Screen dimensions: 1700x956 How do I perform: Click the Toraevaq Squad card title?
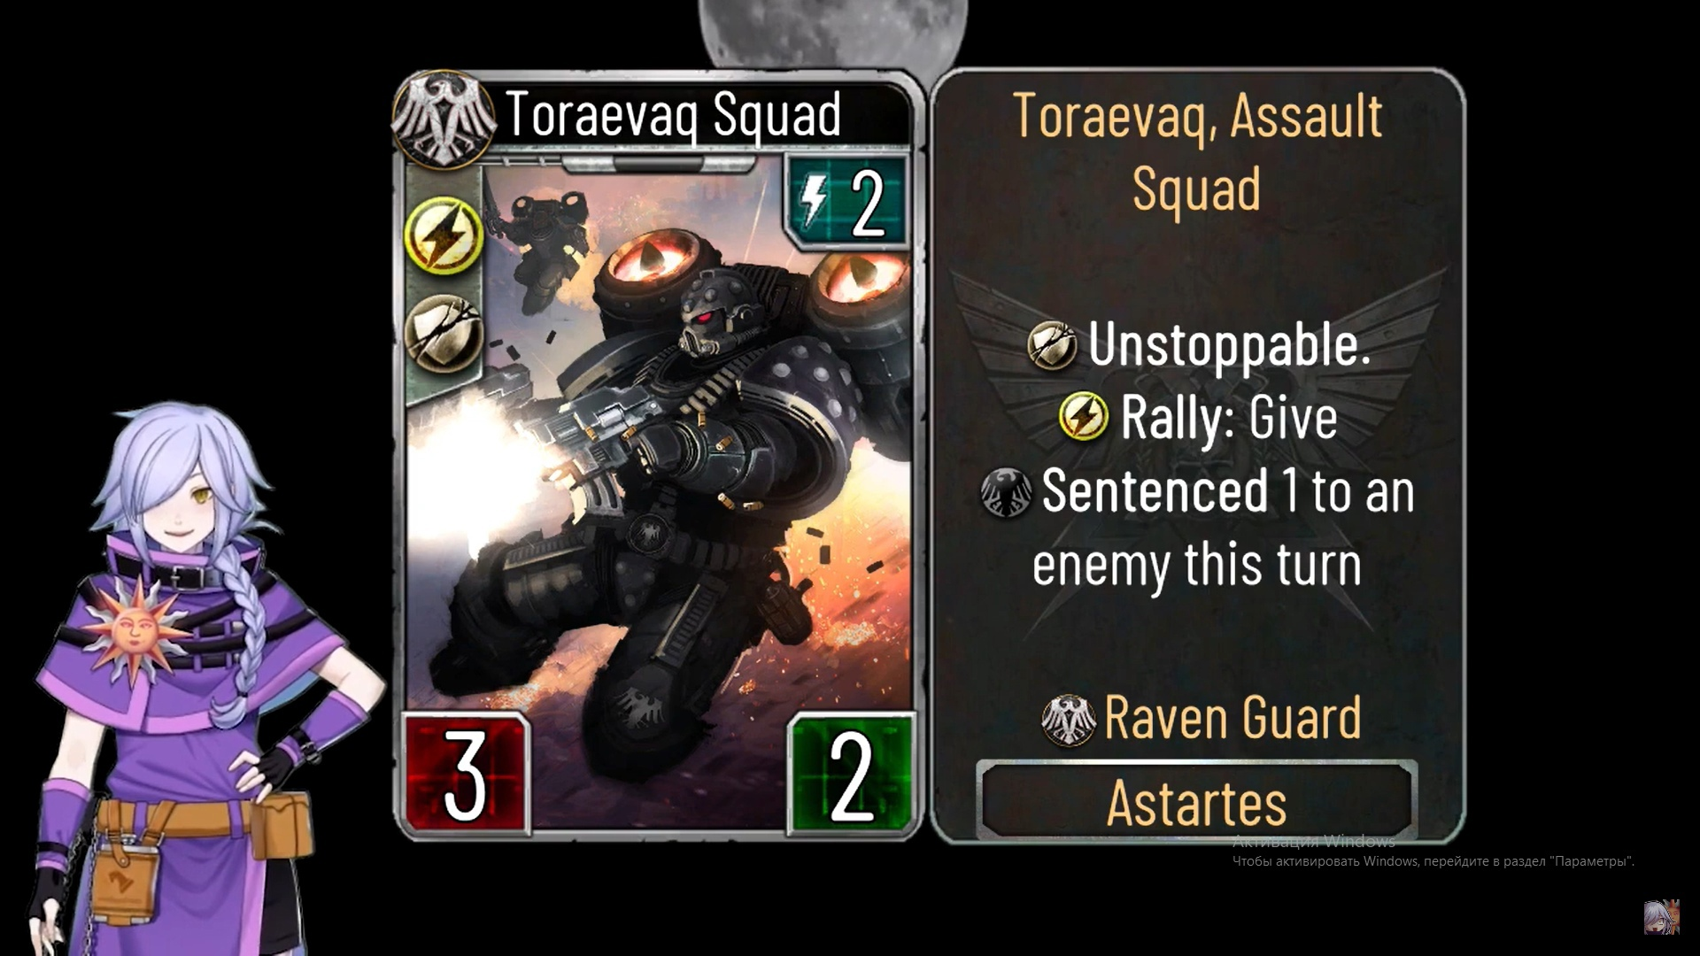(673, 117)
